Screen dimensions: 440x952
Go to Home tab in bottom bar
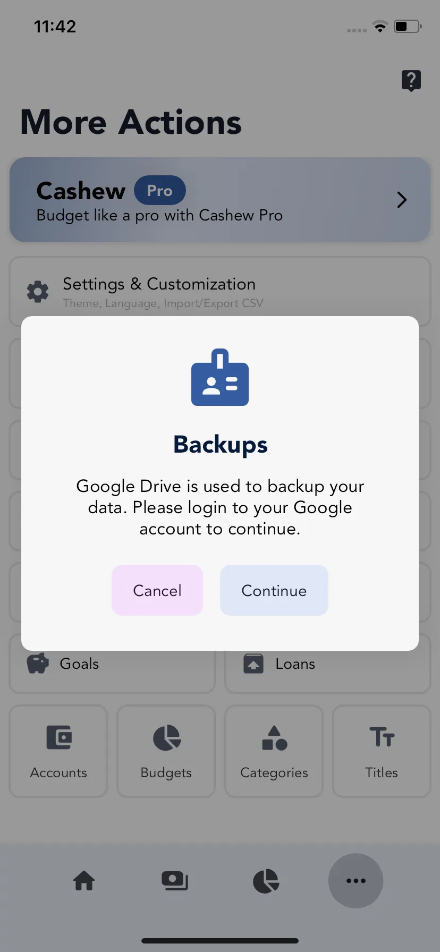(84, 881)
